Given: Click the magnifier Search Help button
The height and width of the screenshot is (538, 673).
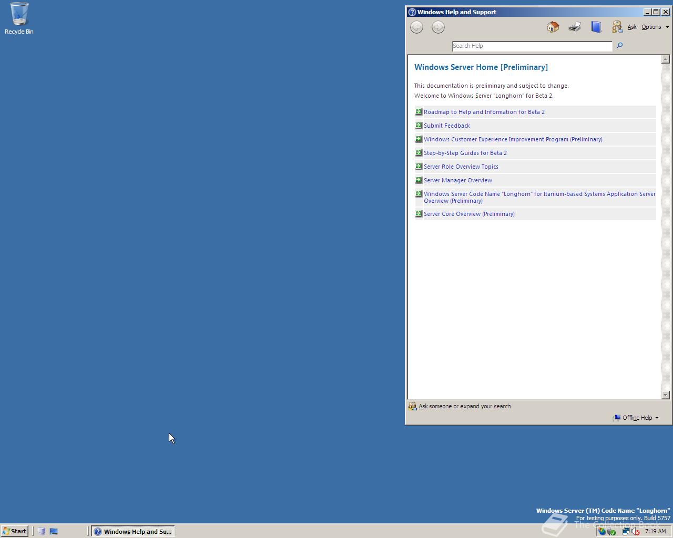Looking at the screenshot, I should (x=619, y=46).
